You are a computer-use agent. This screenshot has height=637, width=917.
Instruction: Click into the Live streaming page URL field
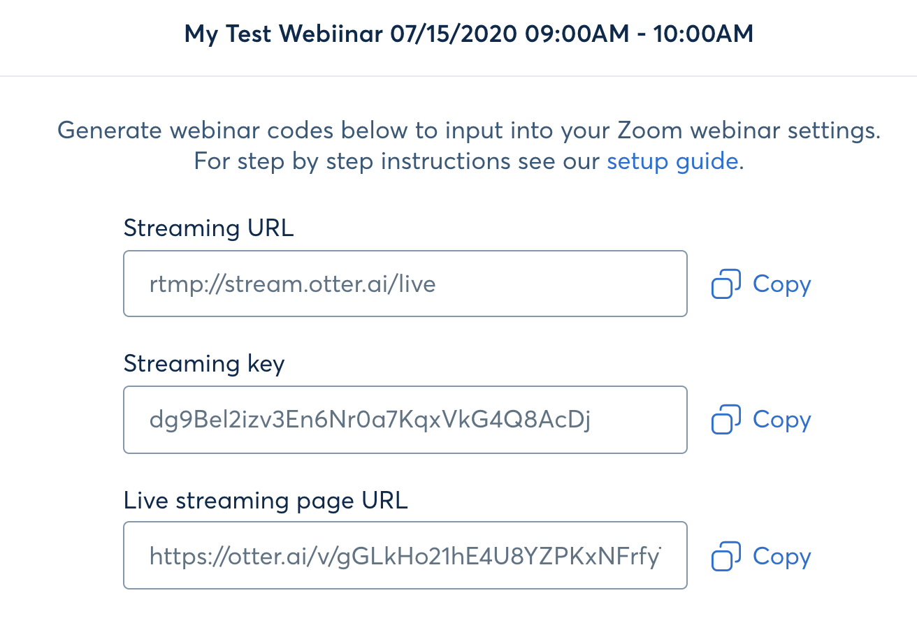[405, 556]
